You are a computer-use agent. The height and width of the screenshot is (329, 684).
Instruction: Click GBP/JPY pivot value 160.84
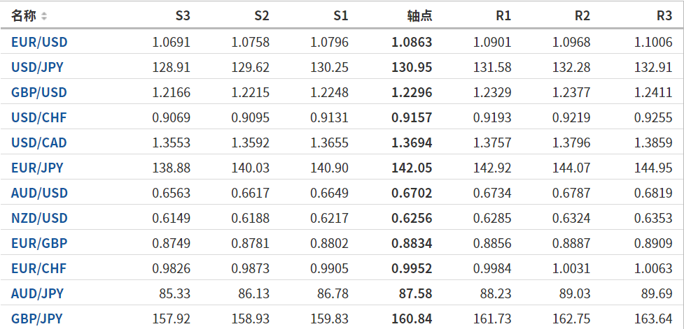[x=412, y=319]
